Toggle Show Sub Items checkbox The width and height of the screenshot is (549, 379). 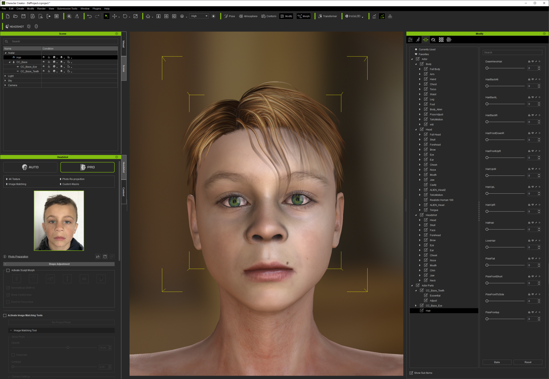coord(411,373)
